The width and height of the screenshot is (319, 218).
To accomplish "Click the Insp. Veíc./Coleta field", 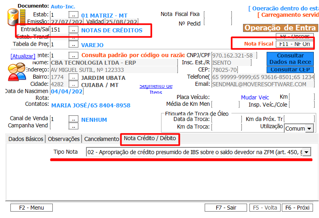I will coord(302,105).
